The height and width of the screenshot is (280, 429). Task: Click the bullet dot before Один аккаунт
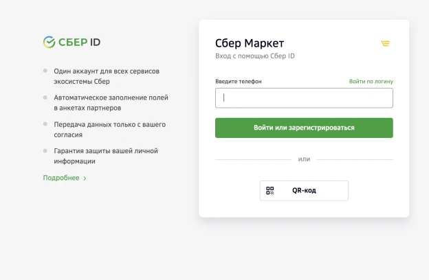(x=45, y=71)
